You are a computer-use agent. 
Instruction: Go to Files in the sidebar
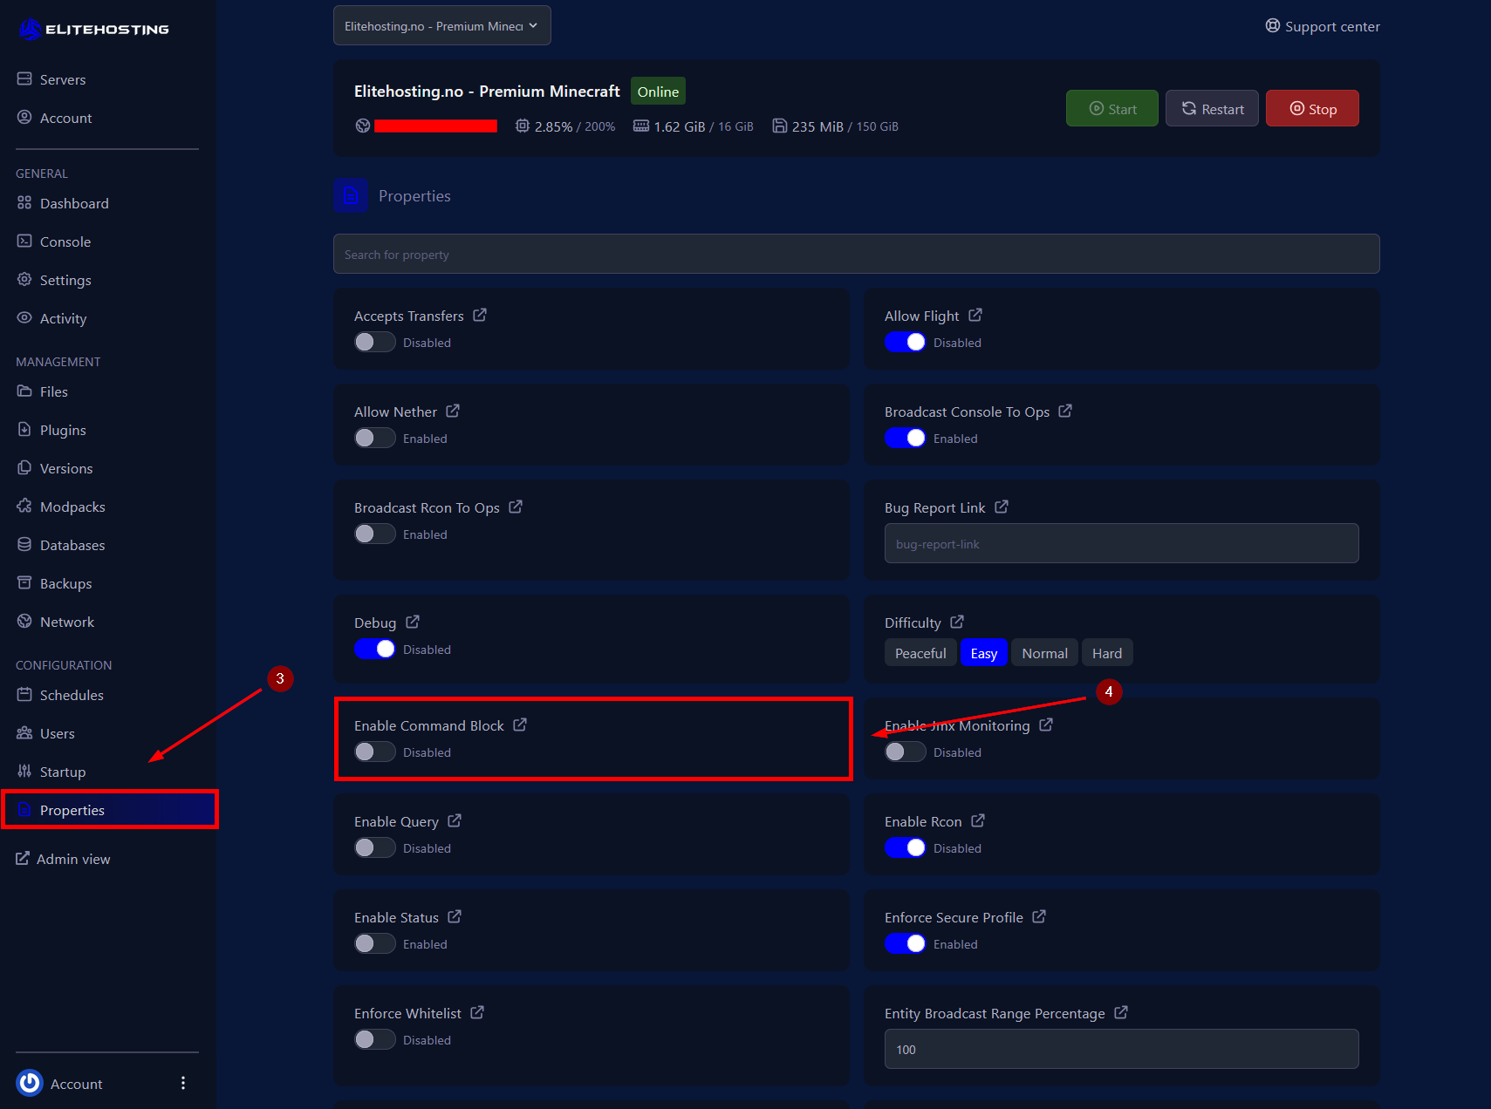click(43, 391)
